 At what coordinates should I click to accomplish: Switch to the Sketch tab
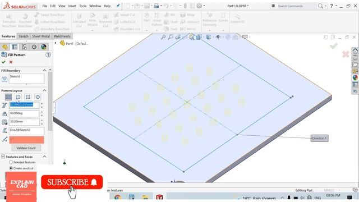[x=24, y=36]
